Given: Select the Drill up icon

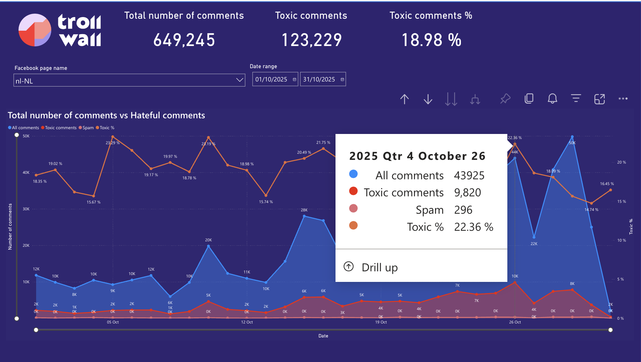Looking at the screenshot, I should click(x=404, y=99).
